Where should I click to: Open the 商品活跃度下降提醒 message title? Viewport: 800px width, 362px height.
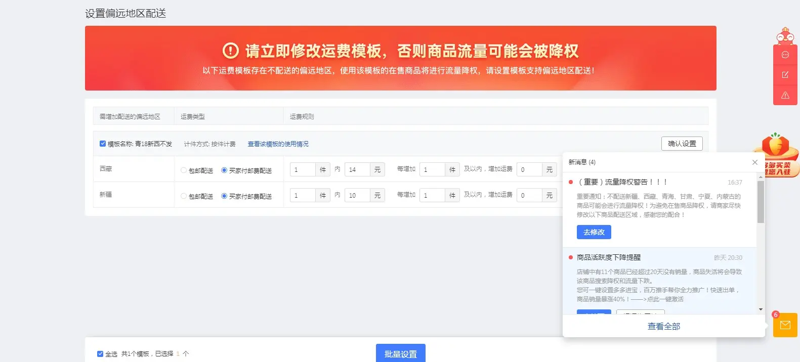609,257
